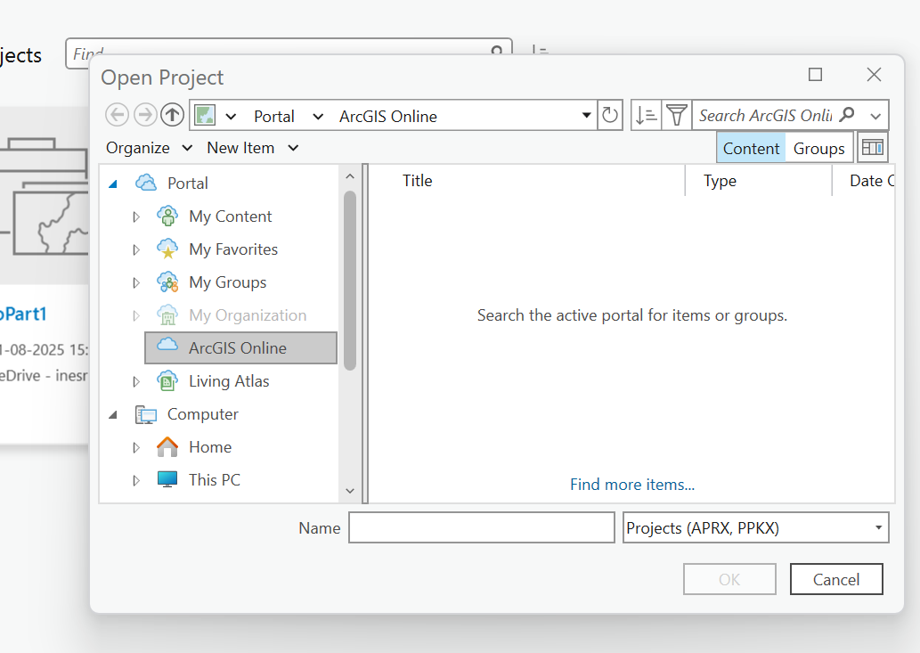Click the search magnifier in the search box
The width and height of the screenshot is (920, 653).
point(849,115)
